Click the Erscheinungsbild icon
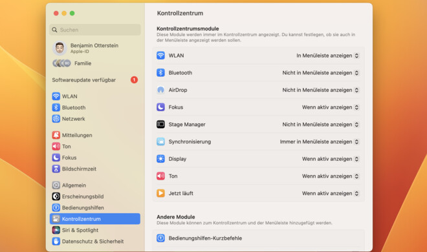Image resolution: width=427 pixels, height=252 pixels. pos(56,196)
